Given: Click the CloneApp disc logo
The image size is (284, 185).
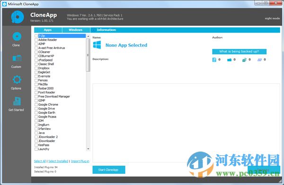Looking at the screenshot, I should [x=18, y=17].
